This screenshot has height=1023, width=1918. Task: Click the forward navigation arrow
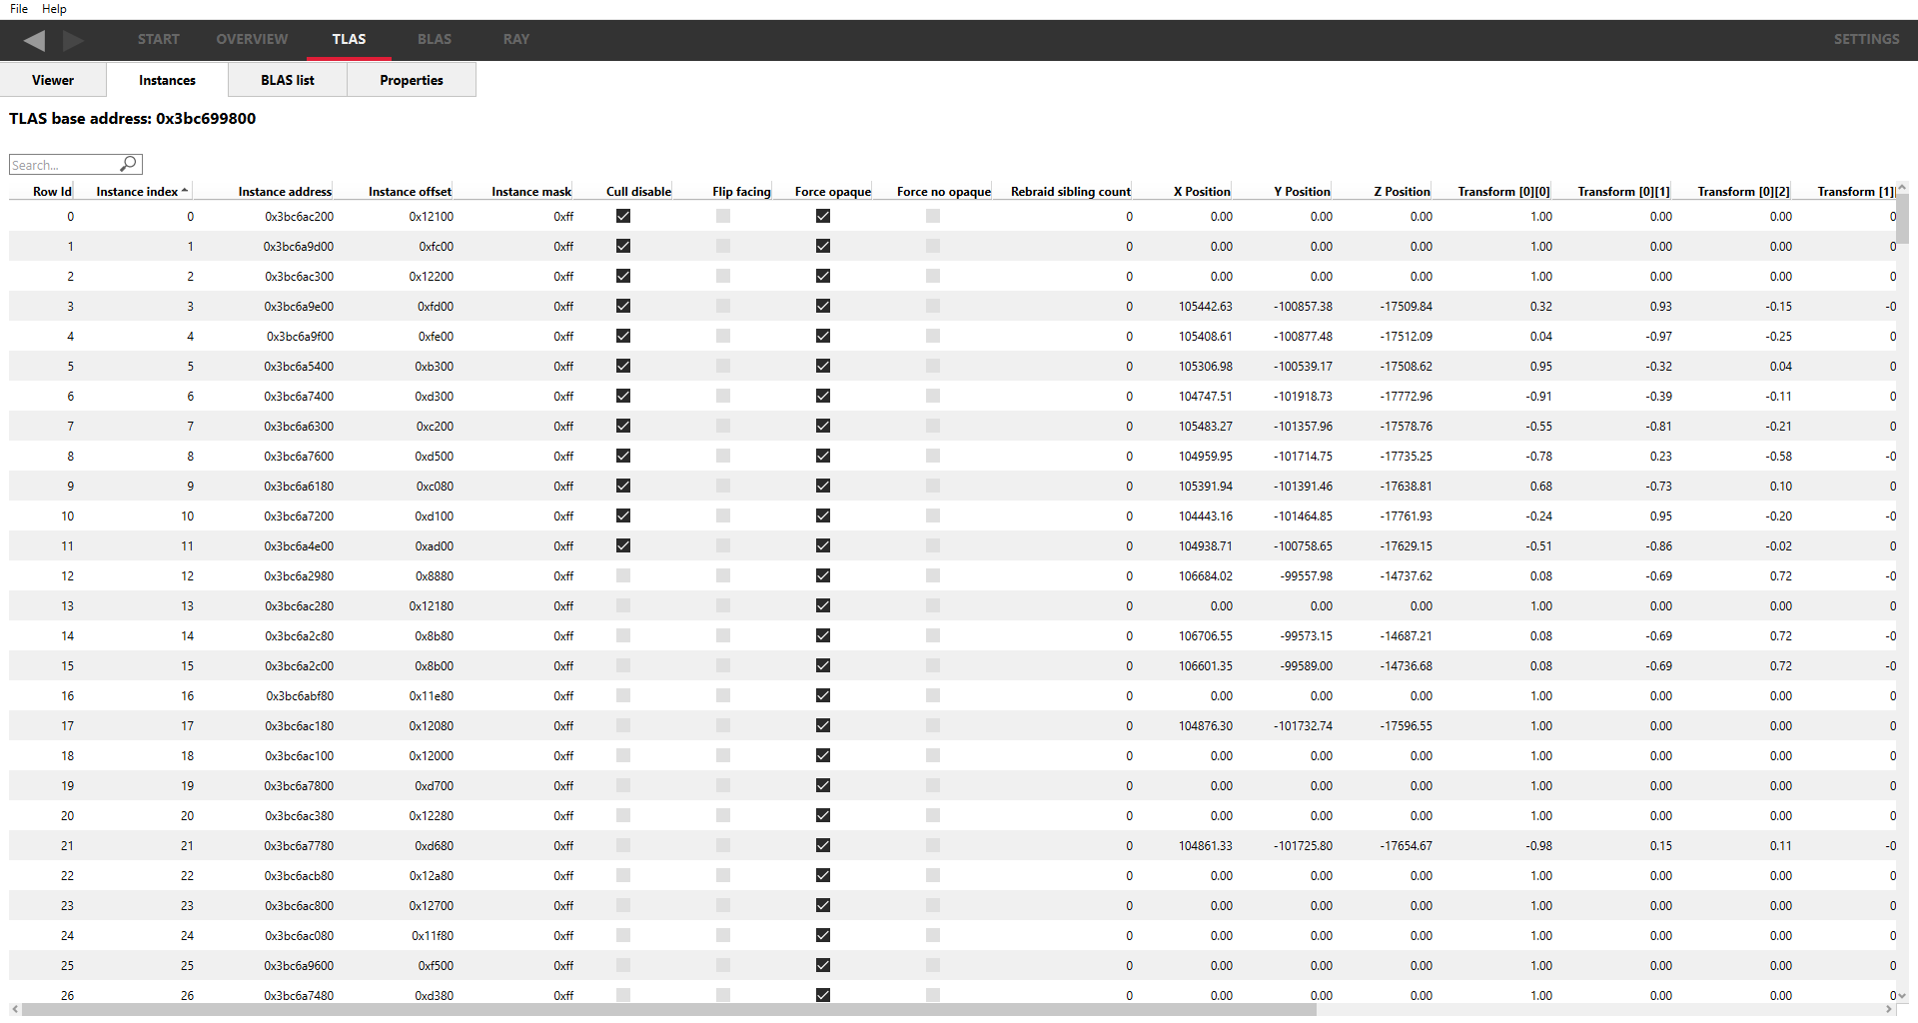coord(73,40)
